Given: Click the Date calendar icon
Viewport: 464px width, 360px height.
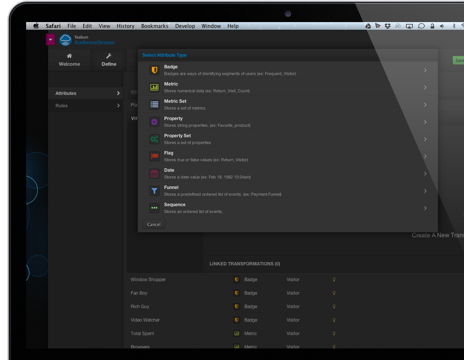Looking at the screenshot, I should click(154, 174).
